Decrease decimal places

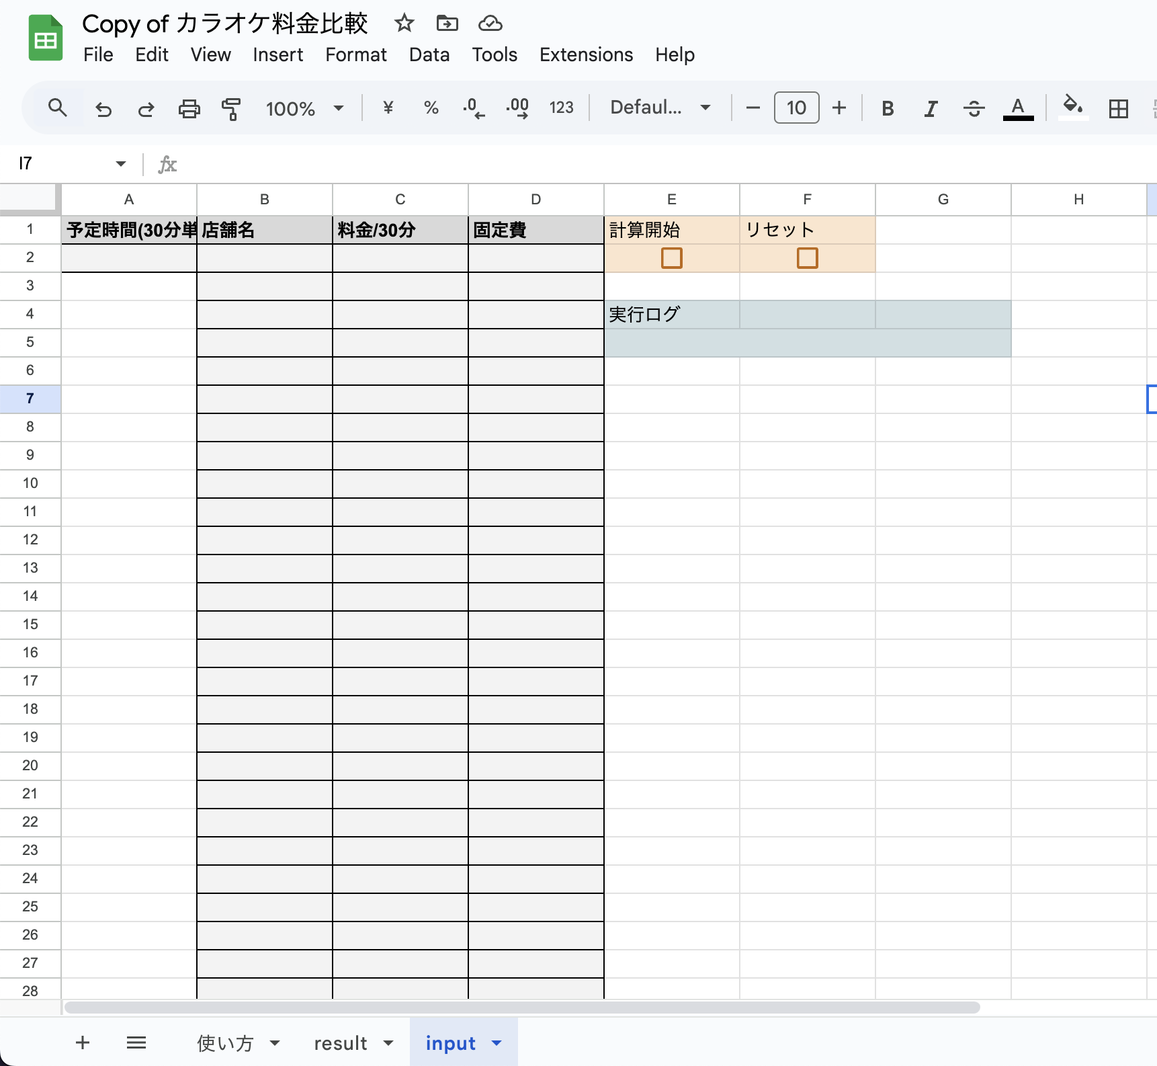(474, 108)
